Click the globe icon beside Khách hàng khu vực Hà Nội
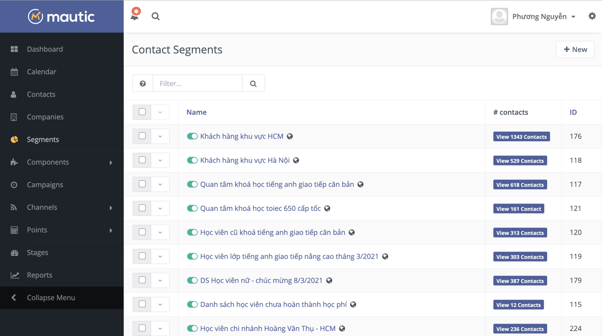The image size is (602, 336). (x=296, y=160)
